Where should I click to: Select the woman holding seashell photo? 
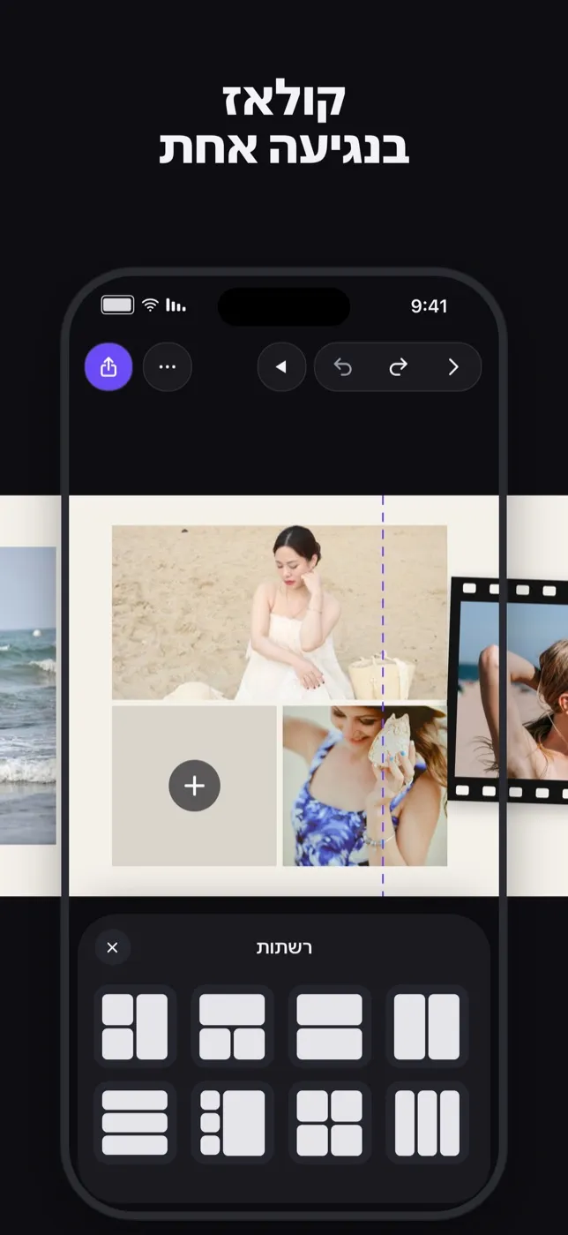click(364, 786)
